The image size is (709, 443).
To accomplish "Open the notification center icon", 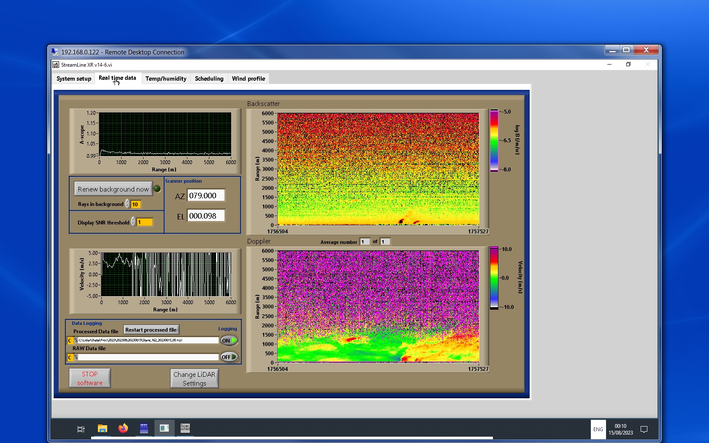I will click(x=644, y=429).
